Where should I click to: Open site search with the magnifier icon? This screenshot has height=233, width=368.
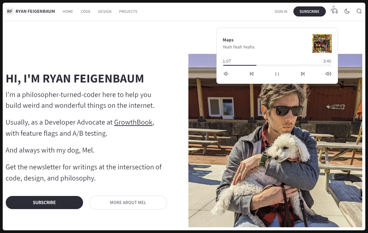[359, 11]
